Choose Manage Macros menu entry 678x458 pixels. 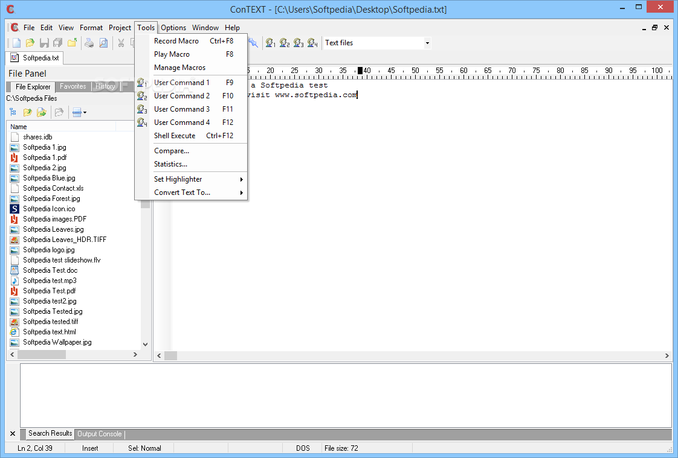(191, 68)
